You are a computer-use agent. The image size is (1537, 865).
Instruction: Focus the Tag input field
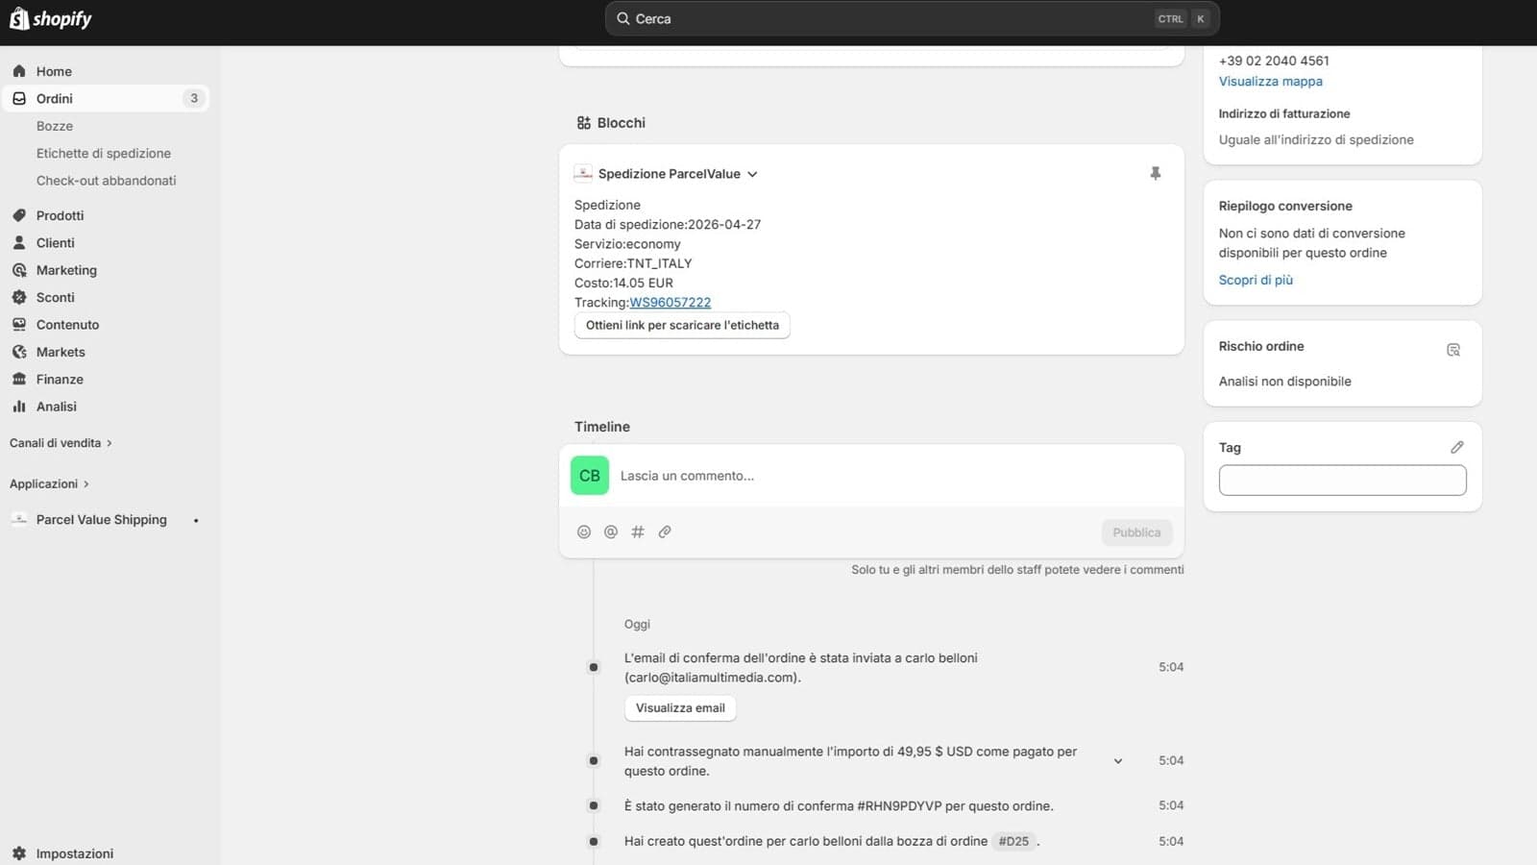[x=1342, y=480]
